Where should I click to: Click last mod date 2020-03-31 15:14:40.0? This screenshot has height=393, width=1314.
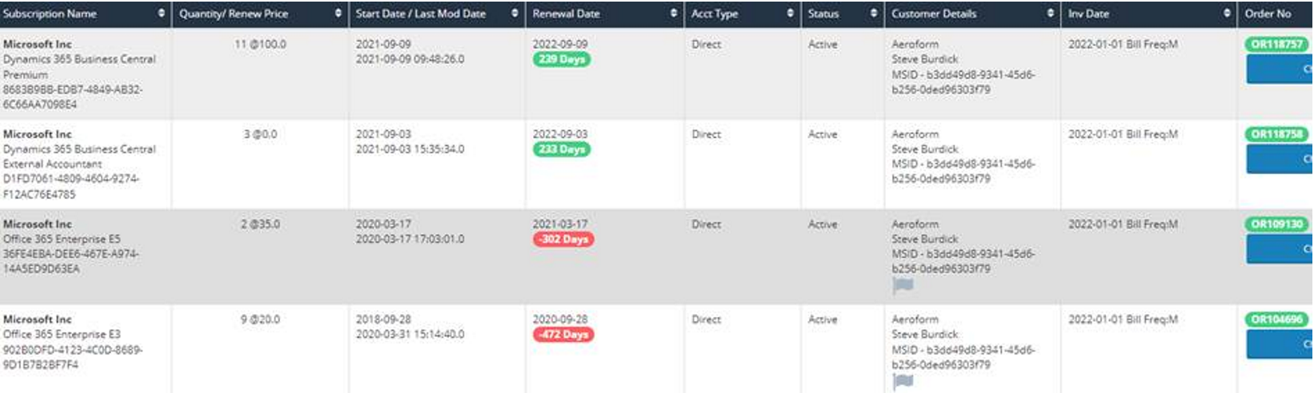410,334
